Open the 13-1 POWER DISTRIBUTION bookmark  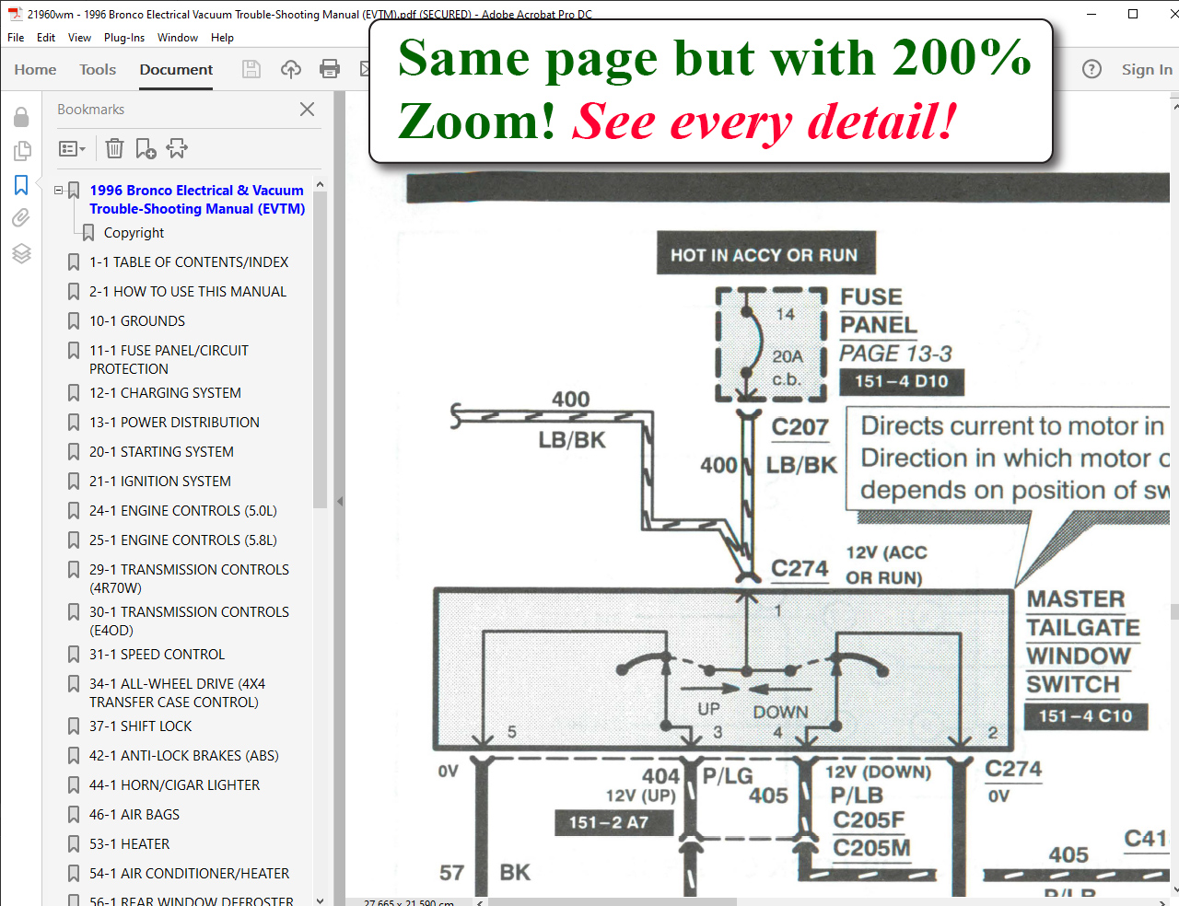(174, 423)
